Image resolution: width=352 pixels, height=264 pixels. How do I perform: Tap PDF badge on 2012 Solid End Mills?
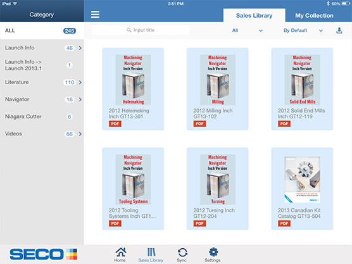point(284,123)
